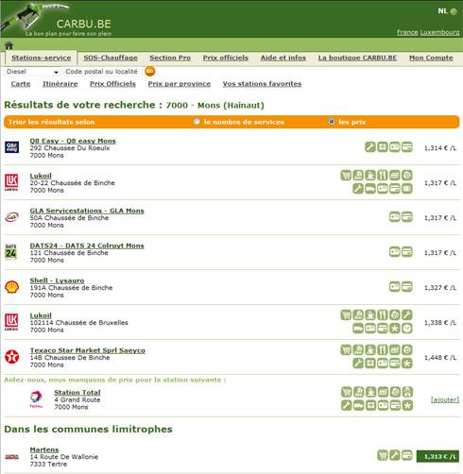463x474 pixels.
Task: Click the shopping cart icon for Lukoil Chaussée de Binche
Action: coord(346,176)
